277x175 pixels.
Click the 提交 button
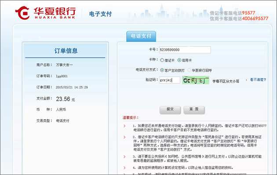tap(170, 110)
